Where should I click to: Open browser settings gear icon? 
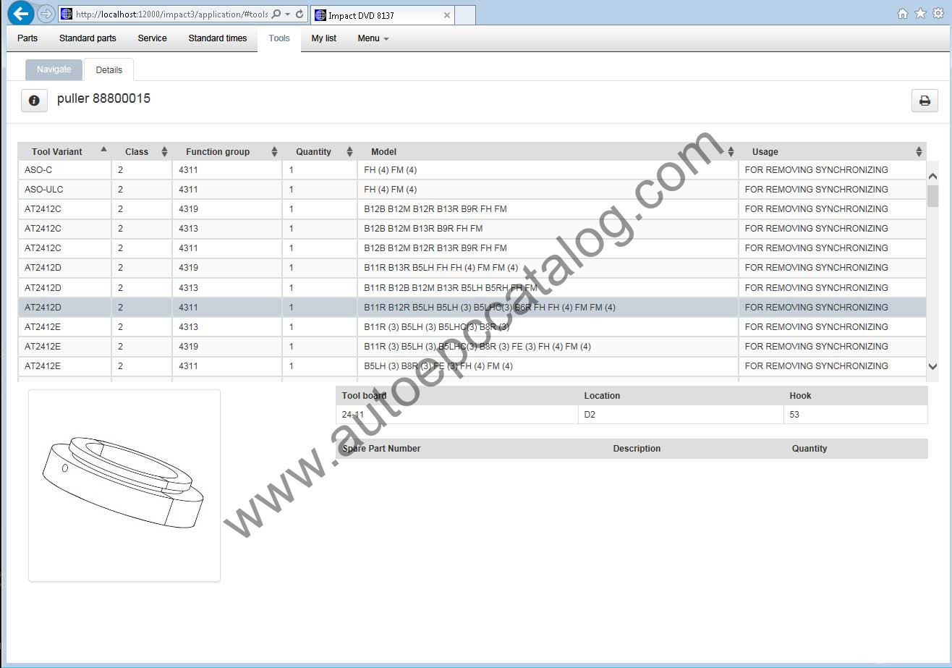[x=938, y=14]
